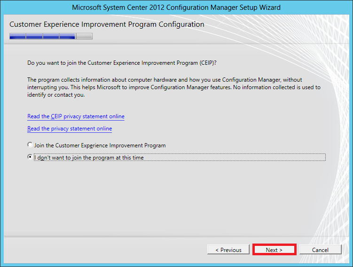The height and width of the screenshot is (267, 353).
Task: Click the Setup Wizard window title bar
Action: pos(176,8)
